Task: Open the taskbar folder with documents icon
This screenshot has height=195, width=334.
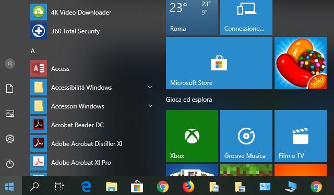Action: click(x=214, y=187)
